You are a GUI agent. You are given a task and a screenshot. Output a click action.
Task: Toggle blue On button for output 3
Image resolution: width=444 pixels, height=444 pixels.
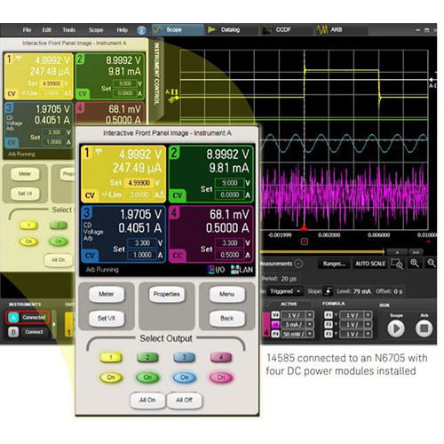click(184, 377)
